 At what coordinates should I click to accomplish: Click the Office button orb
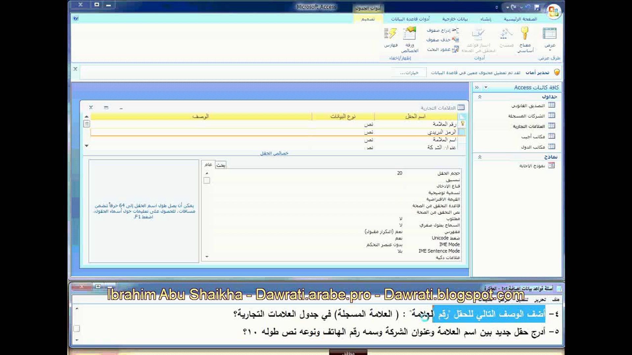tap(553, 12)
